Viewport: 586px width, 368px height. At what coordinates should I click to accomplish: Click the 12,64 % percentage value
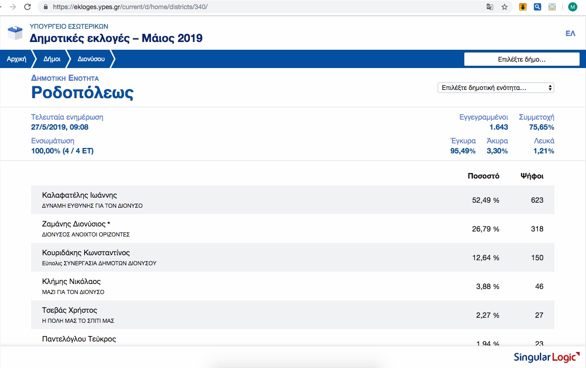486,258
